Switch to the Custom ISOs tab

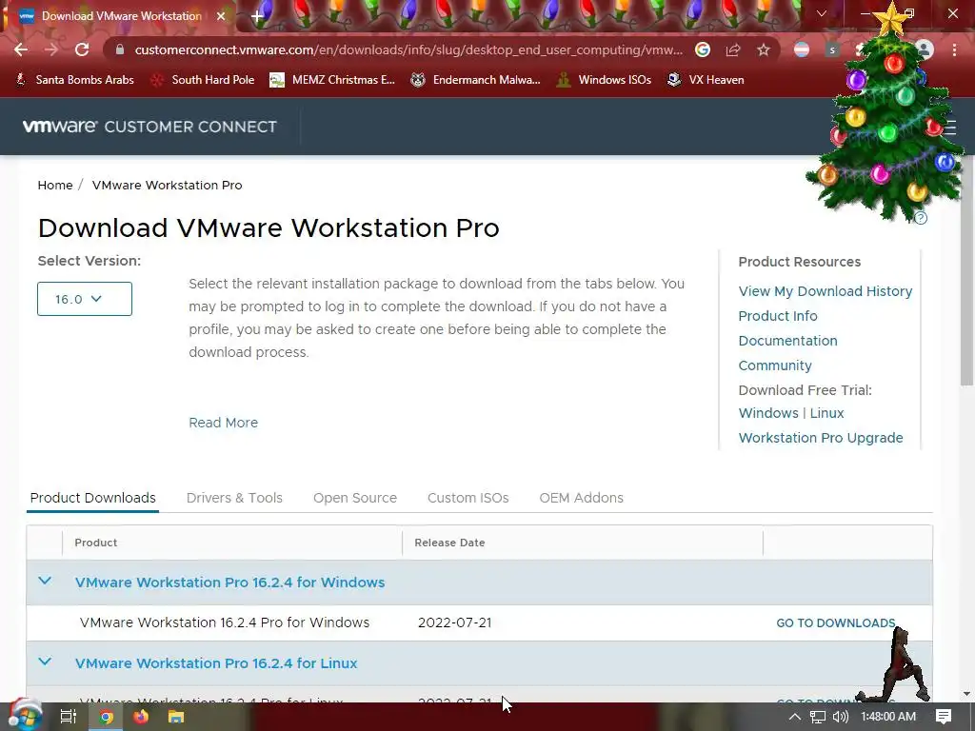point(468,498)
